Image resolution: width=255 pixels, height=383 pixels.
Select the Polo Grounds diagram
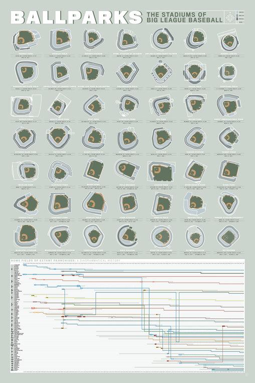127,169
